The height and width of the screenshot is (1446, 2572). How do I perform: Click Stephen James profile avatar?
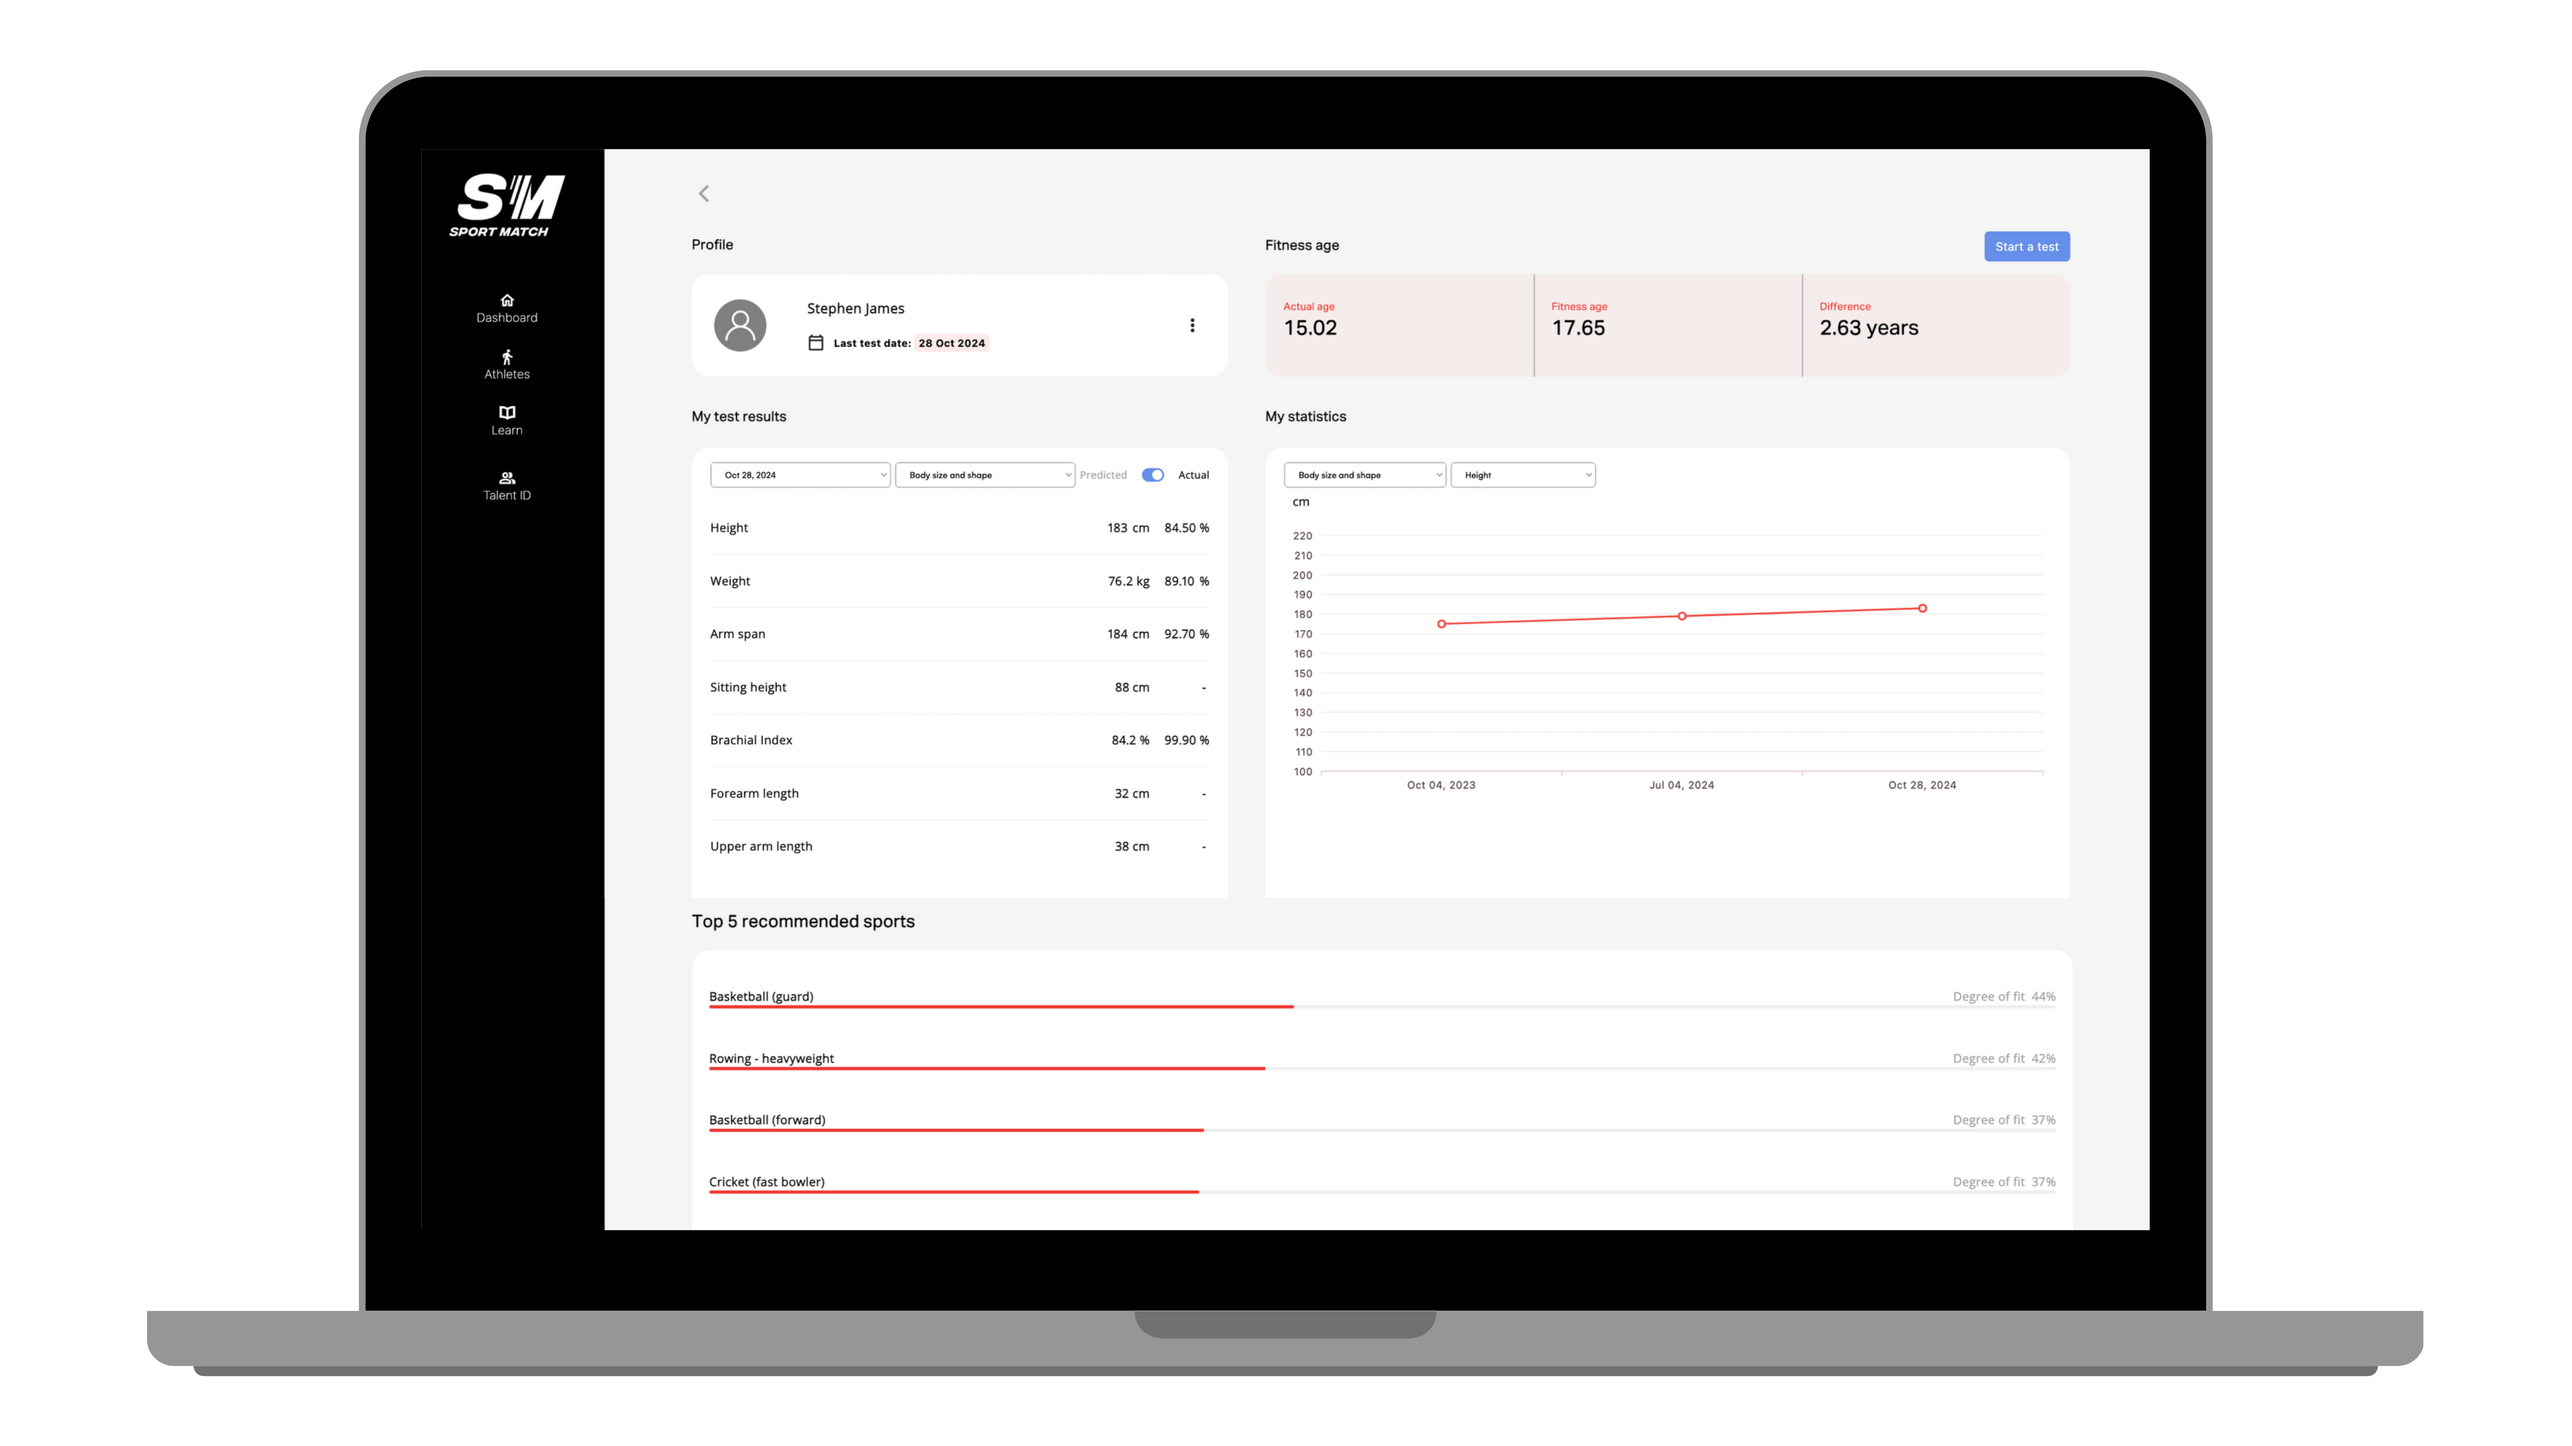[740, 325]
